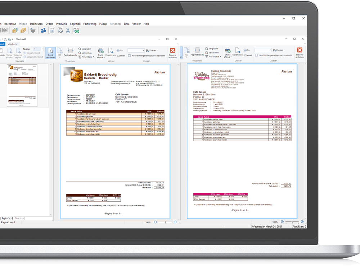Click zoom-in plus button in right preview status bar
Viewport: 360px width, 278px height.
[x=302, y=222]
